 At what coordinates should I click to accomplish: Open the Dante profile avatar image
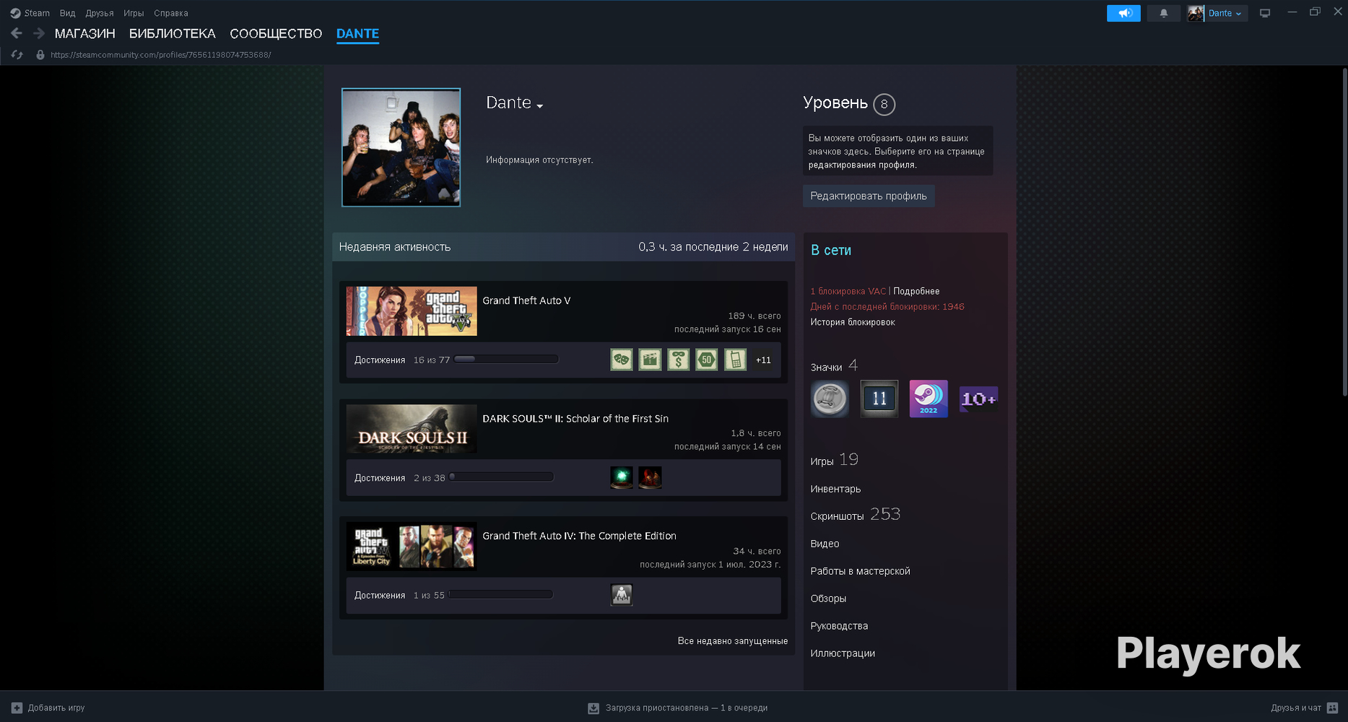(401, 147)
